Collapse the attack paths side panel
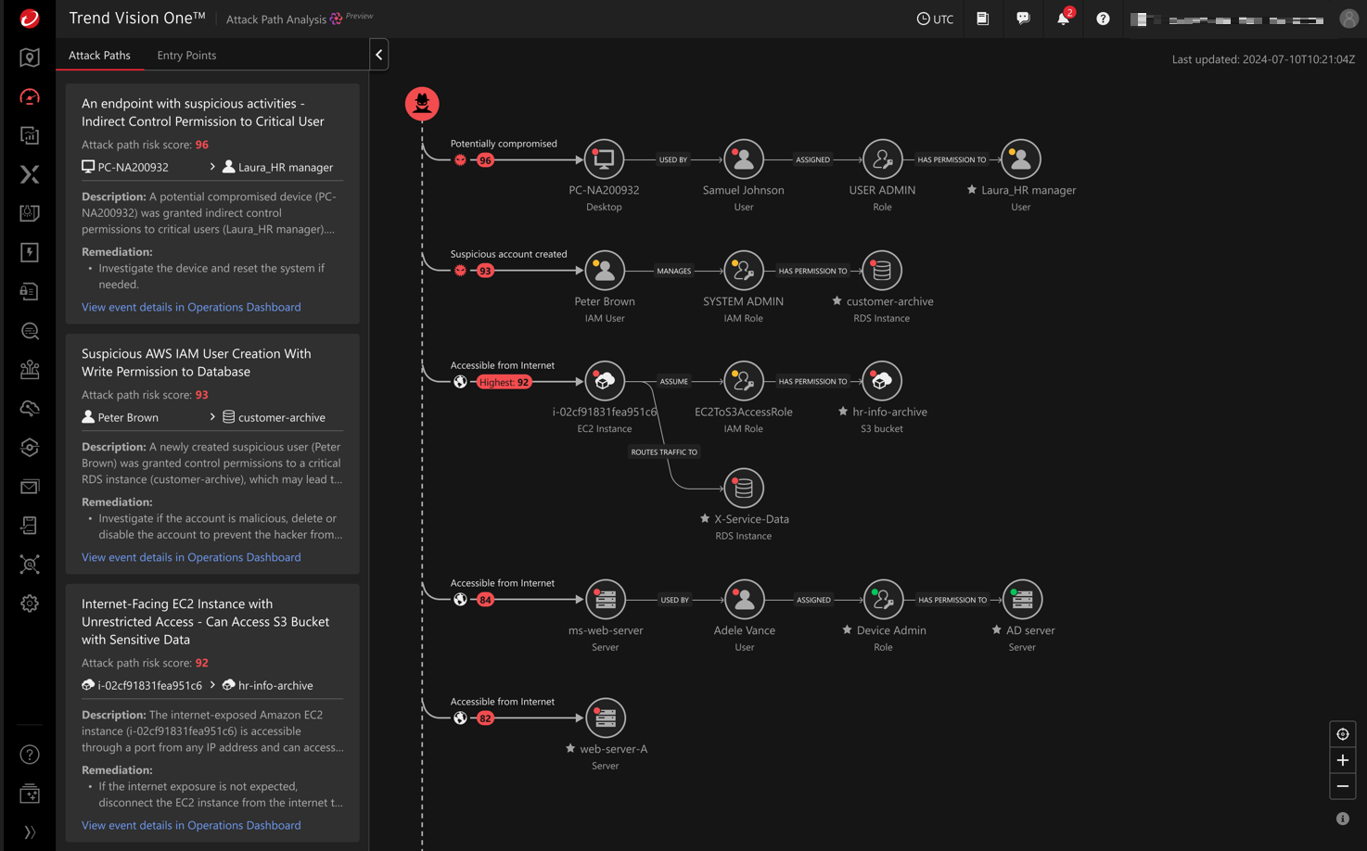The height and width of the screenshot is (851, 1367). (378, 55)
